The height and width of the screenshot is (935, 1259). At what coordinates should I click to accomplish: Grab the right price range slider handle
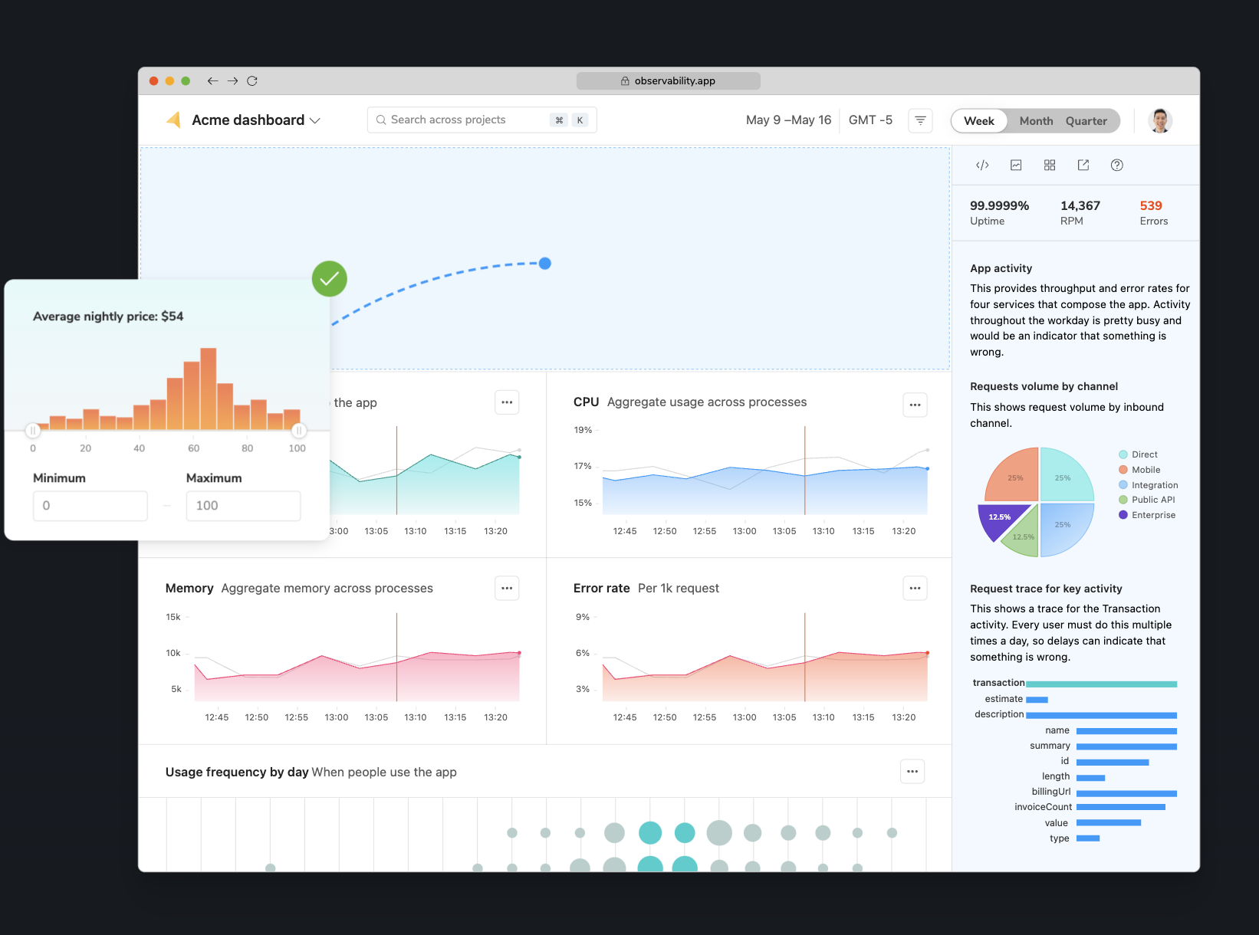[x=299, y=431]
